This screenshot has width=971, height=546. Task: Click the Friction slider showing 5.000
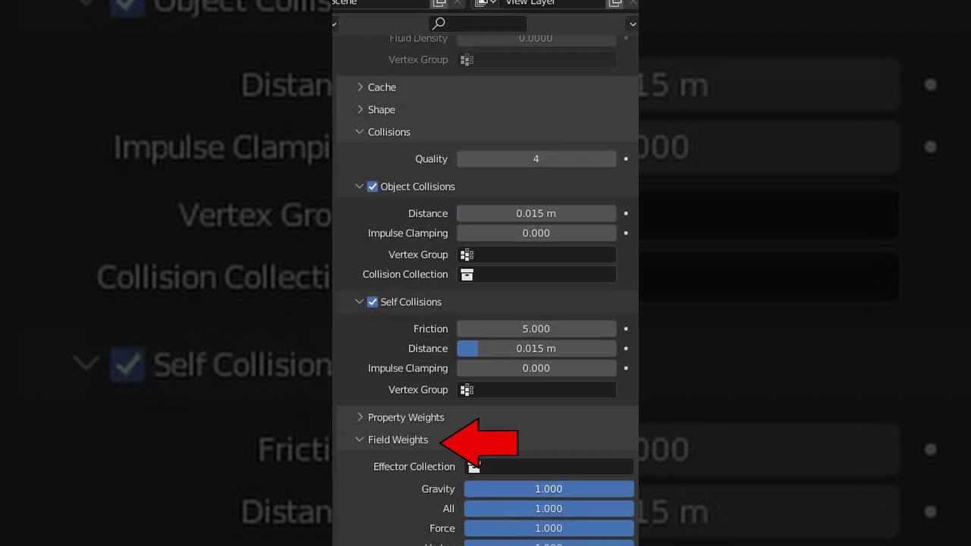tap(536, 329)
